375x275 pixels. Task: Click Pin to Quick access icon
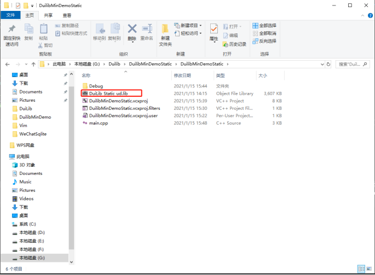[11, 29]
